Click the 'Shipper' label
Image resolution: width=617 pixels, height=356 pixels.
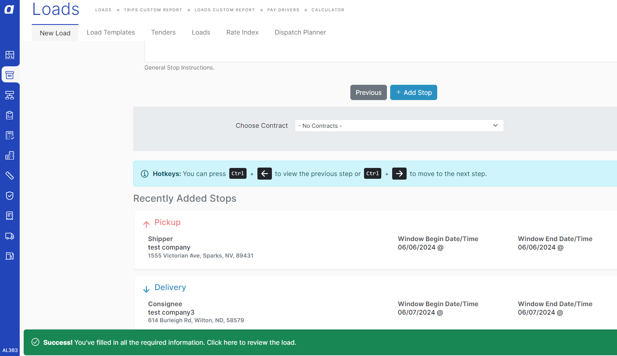click(160, 239)
